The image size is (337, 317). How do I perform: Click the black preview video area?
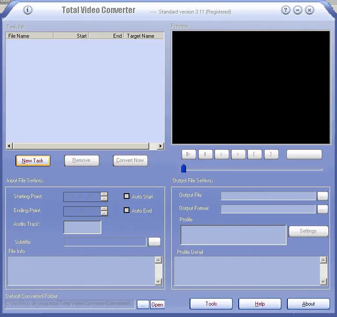coord(251,87)
